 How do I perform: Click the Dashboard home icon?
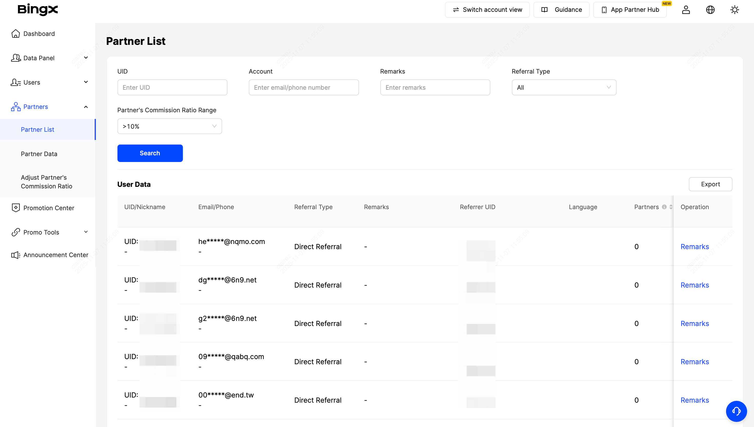(x=16, y=34)
